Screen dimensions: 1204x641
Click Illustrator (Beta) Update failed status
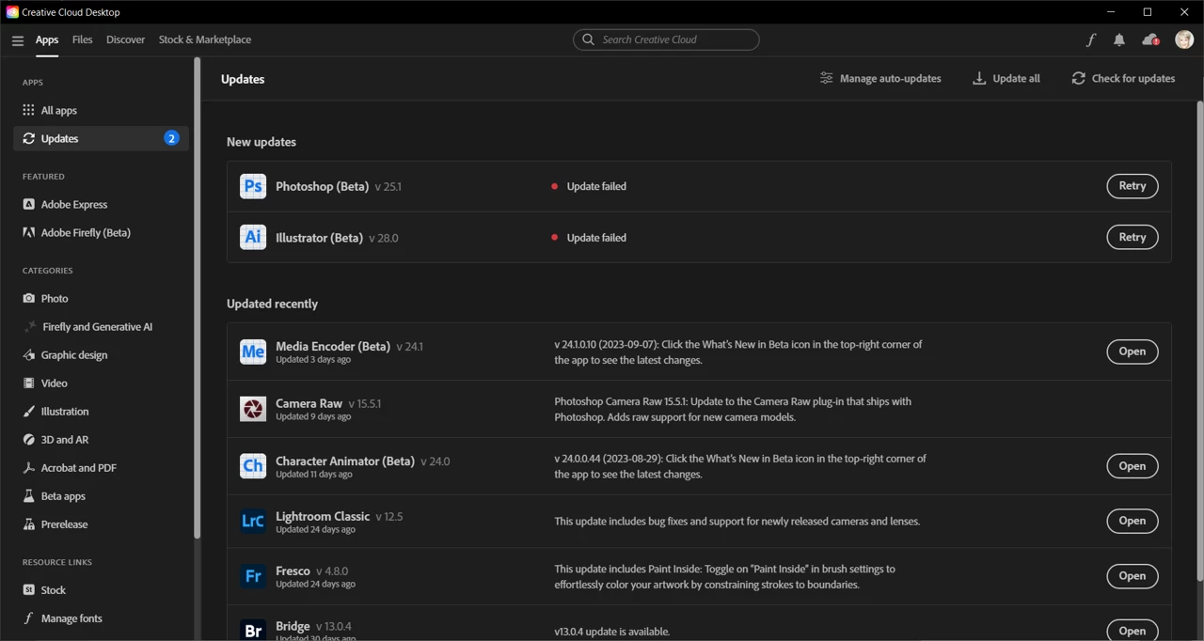589,238
